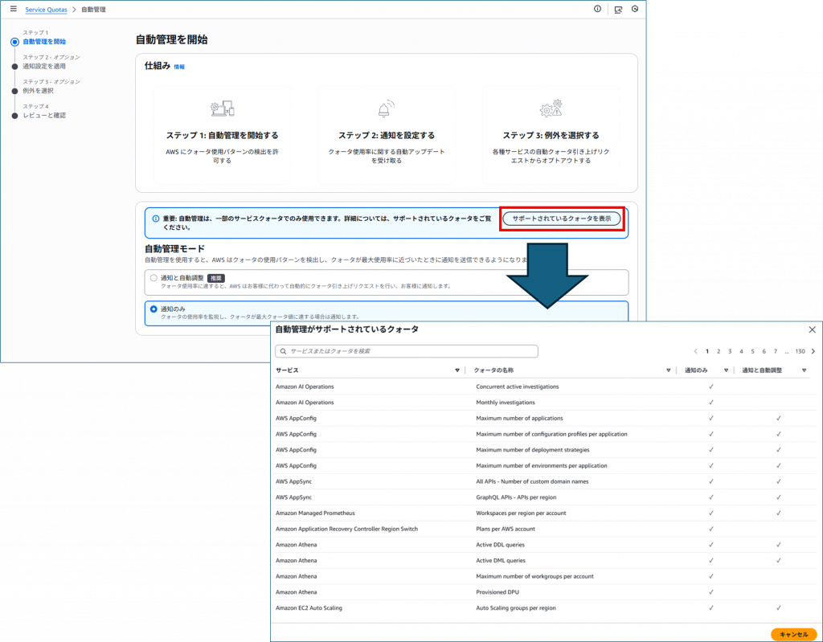Open Service Quotas breadcrumb link

(x=46, y=10)
